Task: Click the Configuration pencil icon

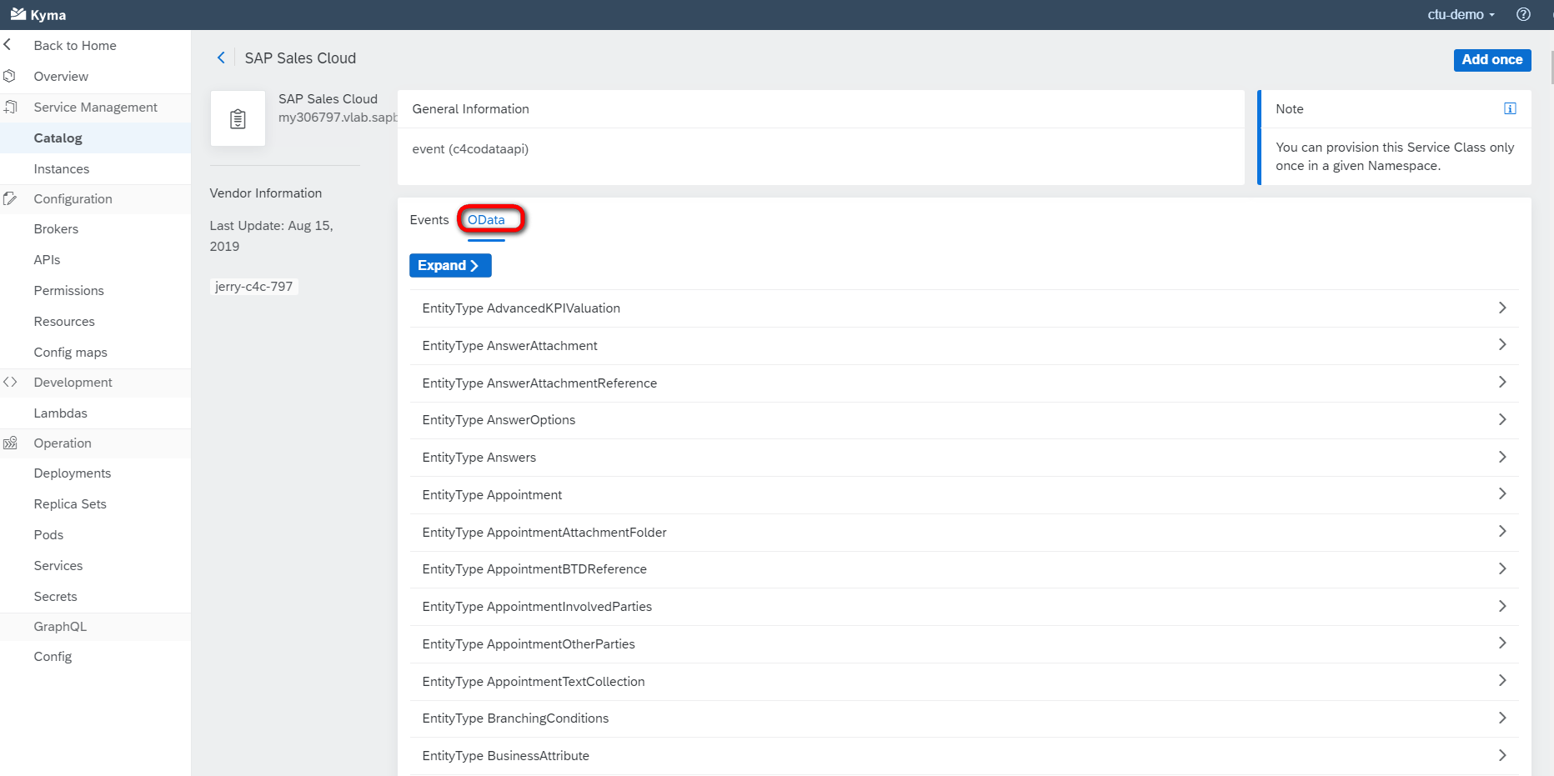Action: tap(10, 198)
